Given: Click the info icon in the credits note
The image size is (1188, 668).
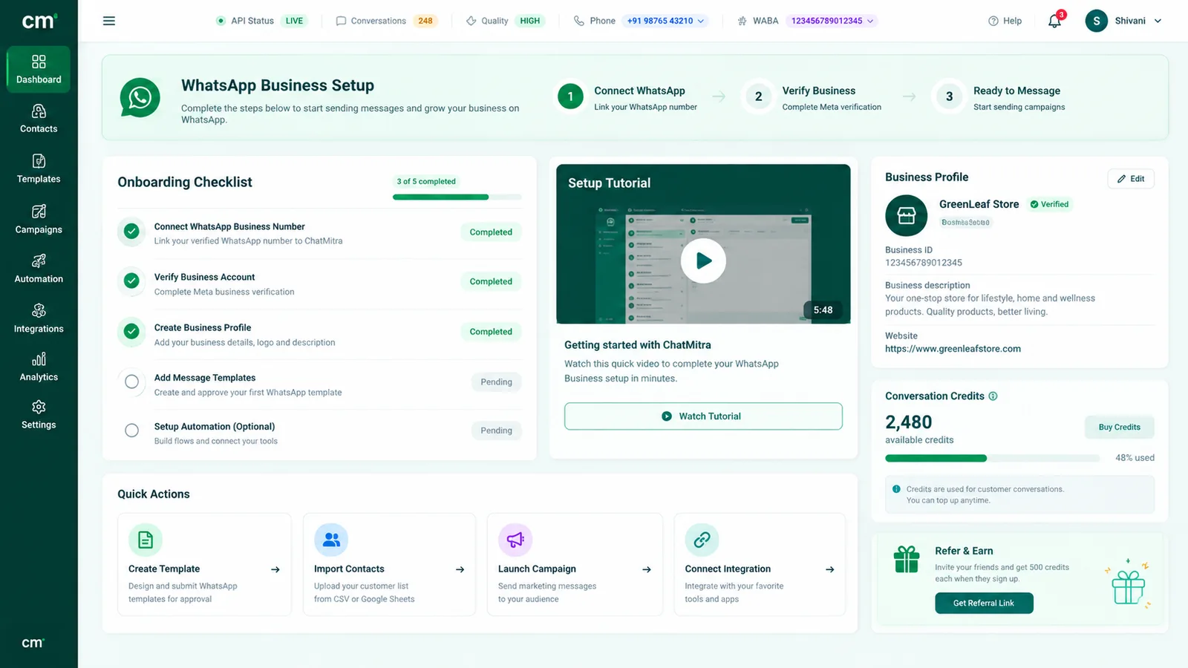Looking at the screenshot, I should [x=896, y=489].
